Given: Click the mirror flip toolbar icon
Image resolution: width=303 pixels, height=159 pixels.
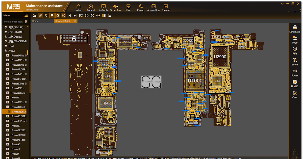Looking at the screenshot, I should tap(104, 15).
